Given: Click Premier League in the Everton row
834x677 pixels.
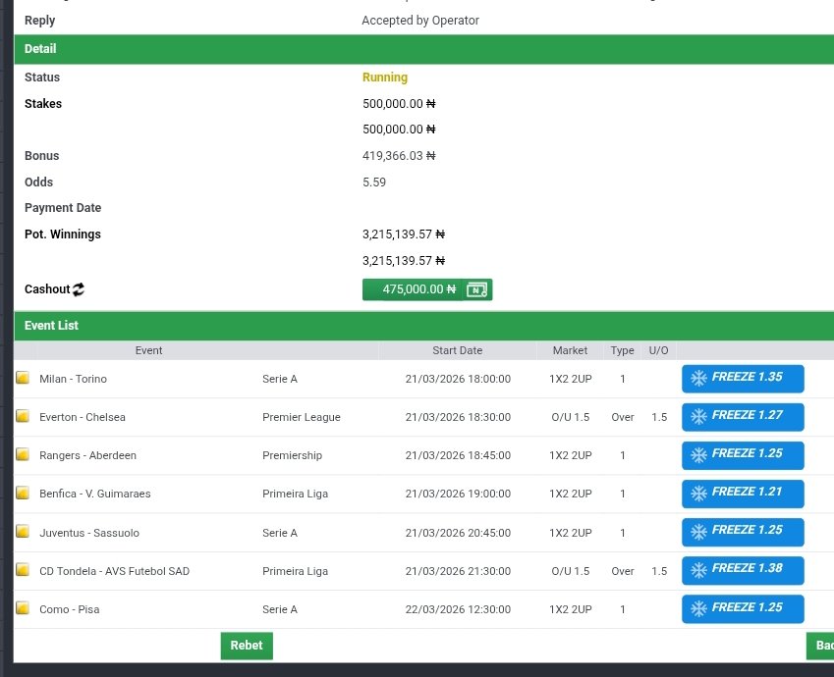Looking at the screenshot, I should pos(301,417).
